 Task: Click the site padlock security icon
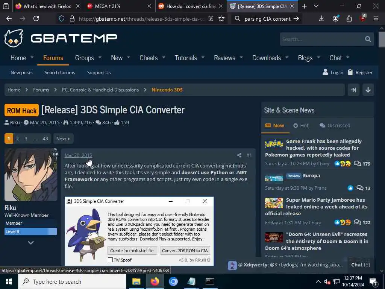click(72, 19)
